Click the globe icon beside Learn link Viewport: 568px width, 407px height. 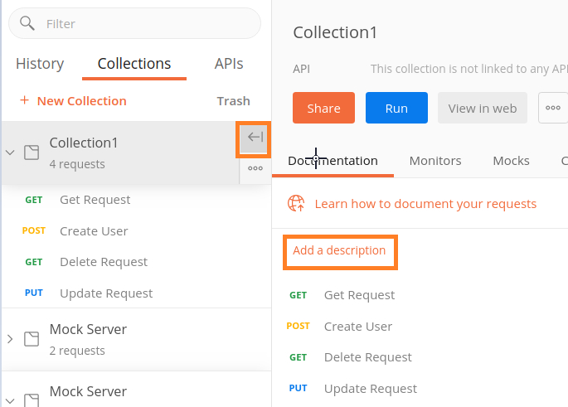296,203
